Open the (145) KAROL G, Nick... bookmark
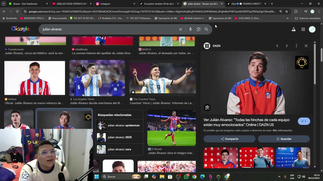 [247, 18]
